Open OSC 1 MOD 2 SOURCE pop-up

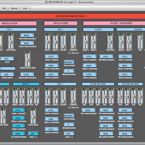pyautogui.click(x=52, y=74)
